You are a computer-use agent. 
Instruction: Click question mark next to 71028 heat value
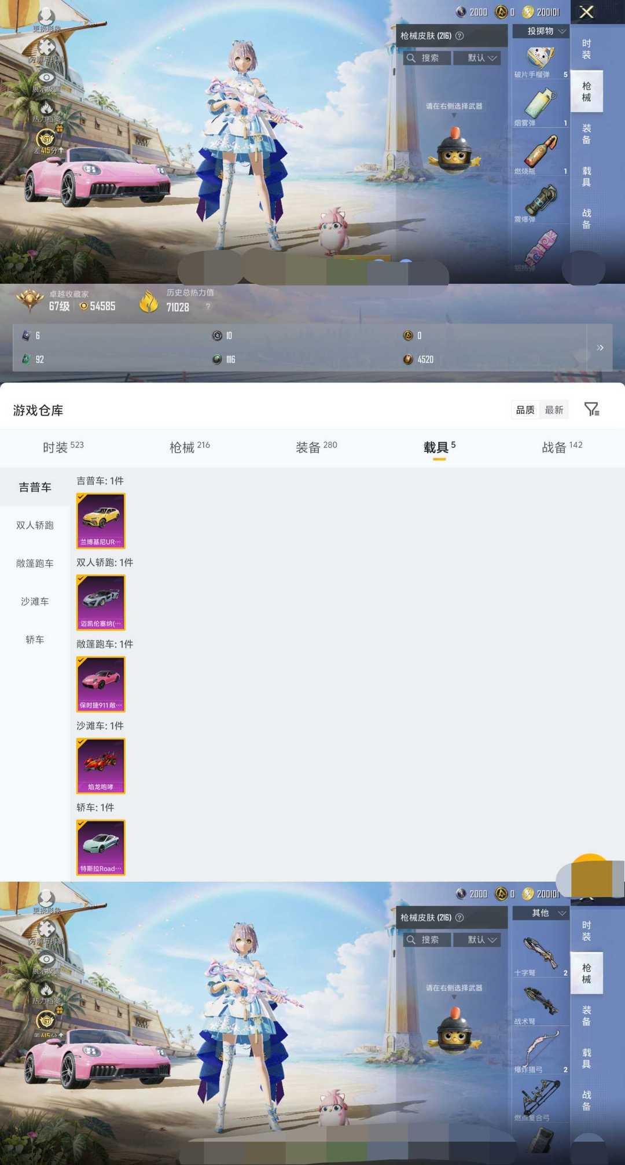coord(208,307)
